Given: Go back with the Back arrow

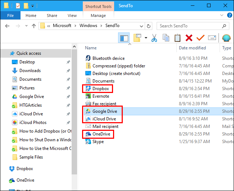Looking at the screenshot, I should [x=7, y=26].
